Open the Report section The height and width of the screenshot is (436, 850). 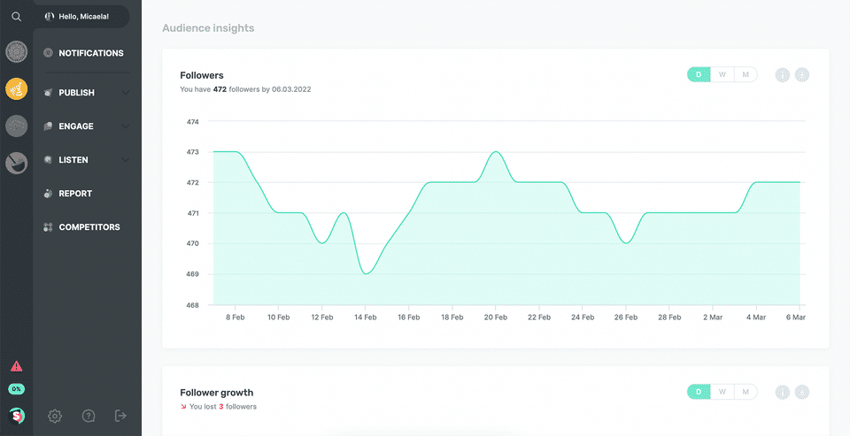[x=75, y=194]
